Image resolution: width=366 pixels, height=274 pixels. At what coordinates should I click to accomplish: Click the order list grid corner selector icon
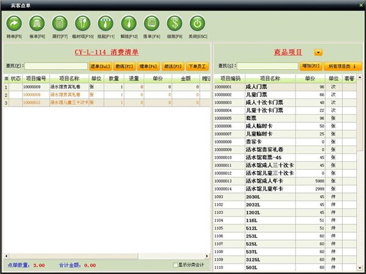[x=6, y=79]
